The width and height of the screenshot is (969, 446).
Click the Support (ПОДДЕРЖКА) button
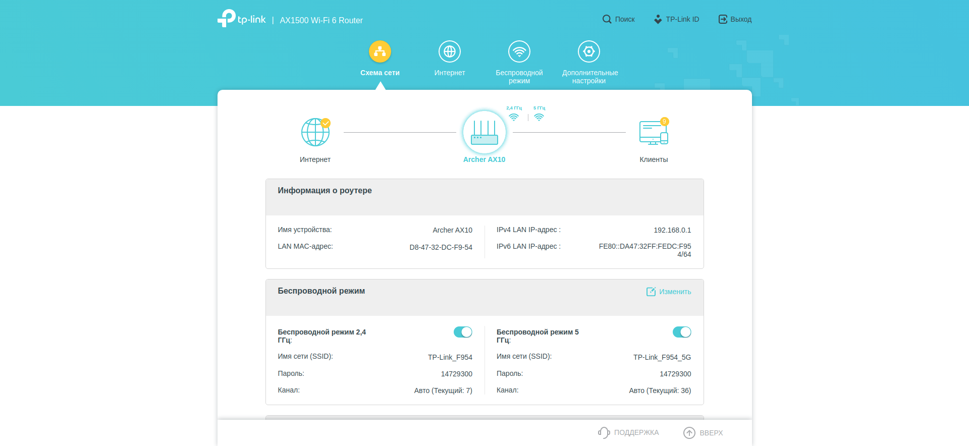tap(628, 432)
